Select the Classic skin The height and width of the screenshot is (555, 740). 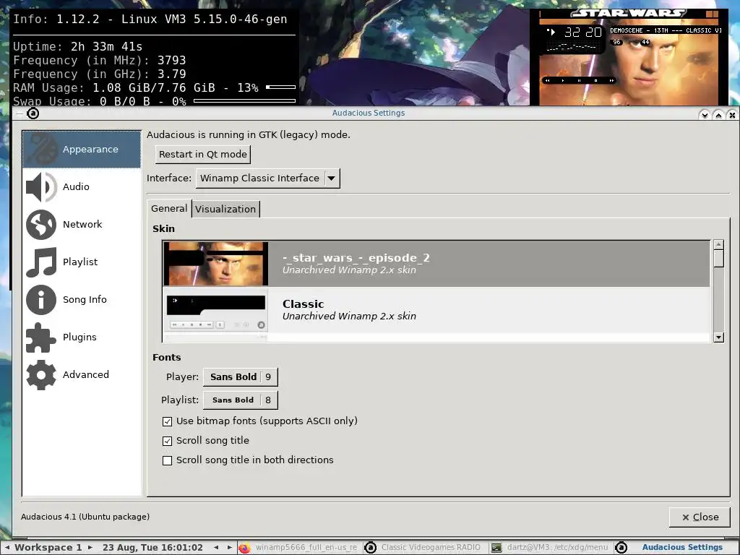tap(436, 309)
